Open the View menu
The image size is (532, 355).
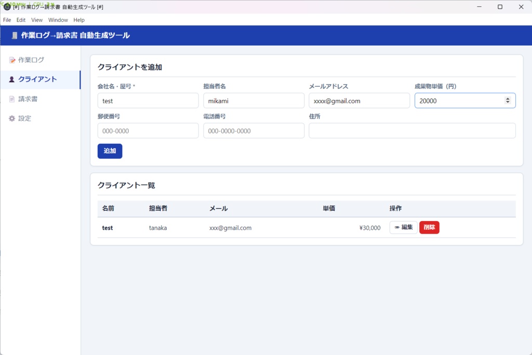point(36,20)
